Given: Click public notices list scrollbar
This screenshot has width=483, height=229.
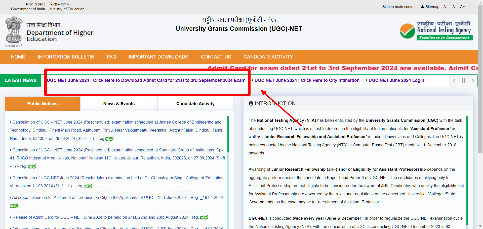Looking at the screenshot, I should [228, 134].
